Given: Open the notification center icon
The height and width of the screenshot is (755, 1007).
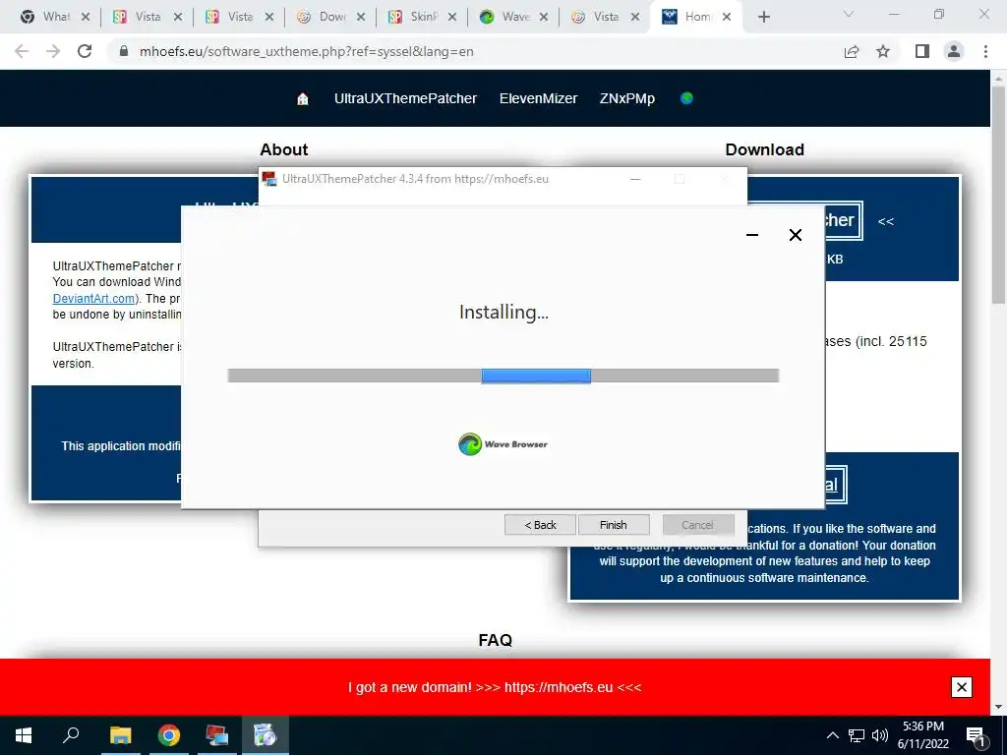Looking at the screenshot, I should click(x=977, y=736).
